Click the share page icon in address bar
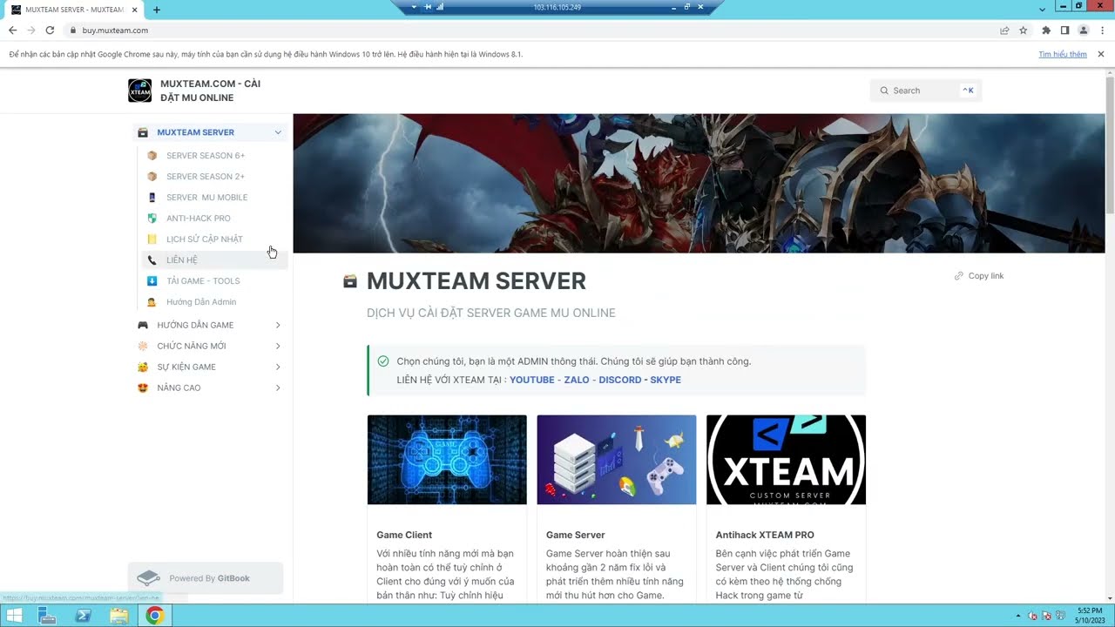 coord(1004,30)
